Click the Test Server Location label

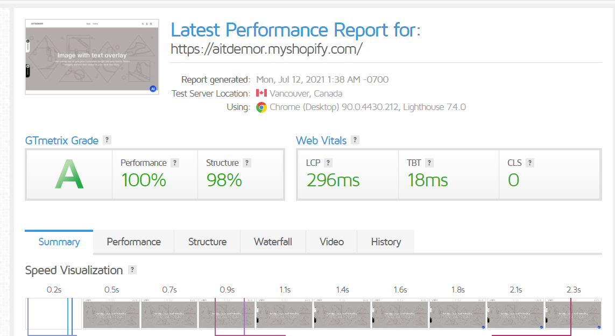click(210, 93)
